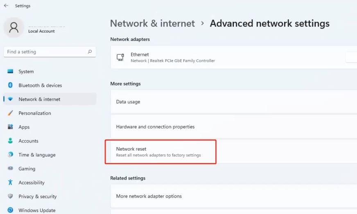Click the Personalization paintbrush icon
Screen dimensions: 357x214
[x=11, y=113]
